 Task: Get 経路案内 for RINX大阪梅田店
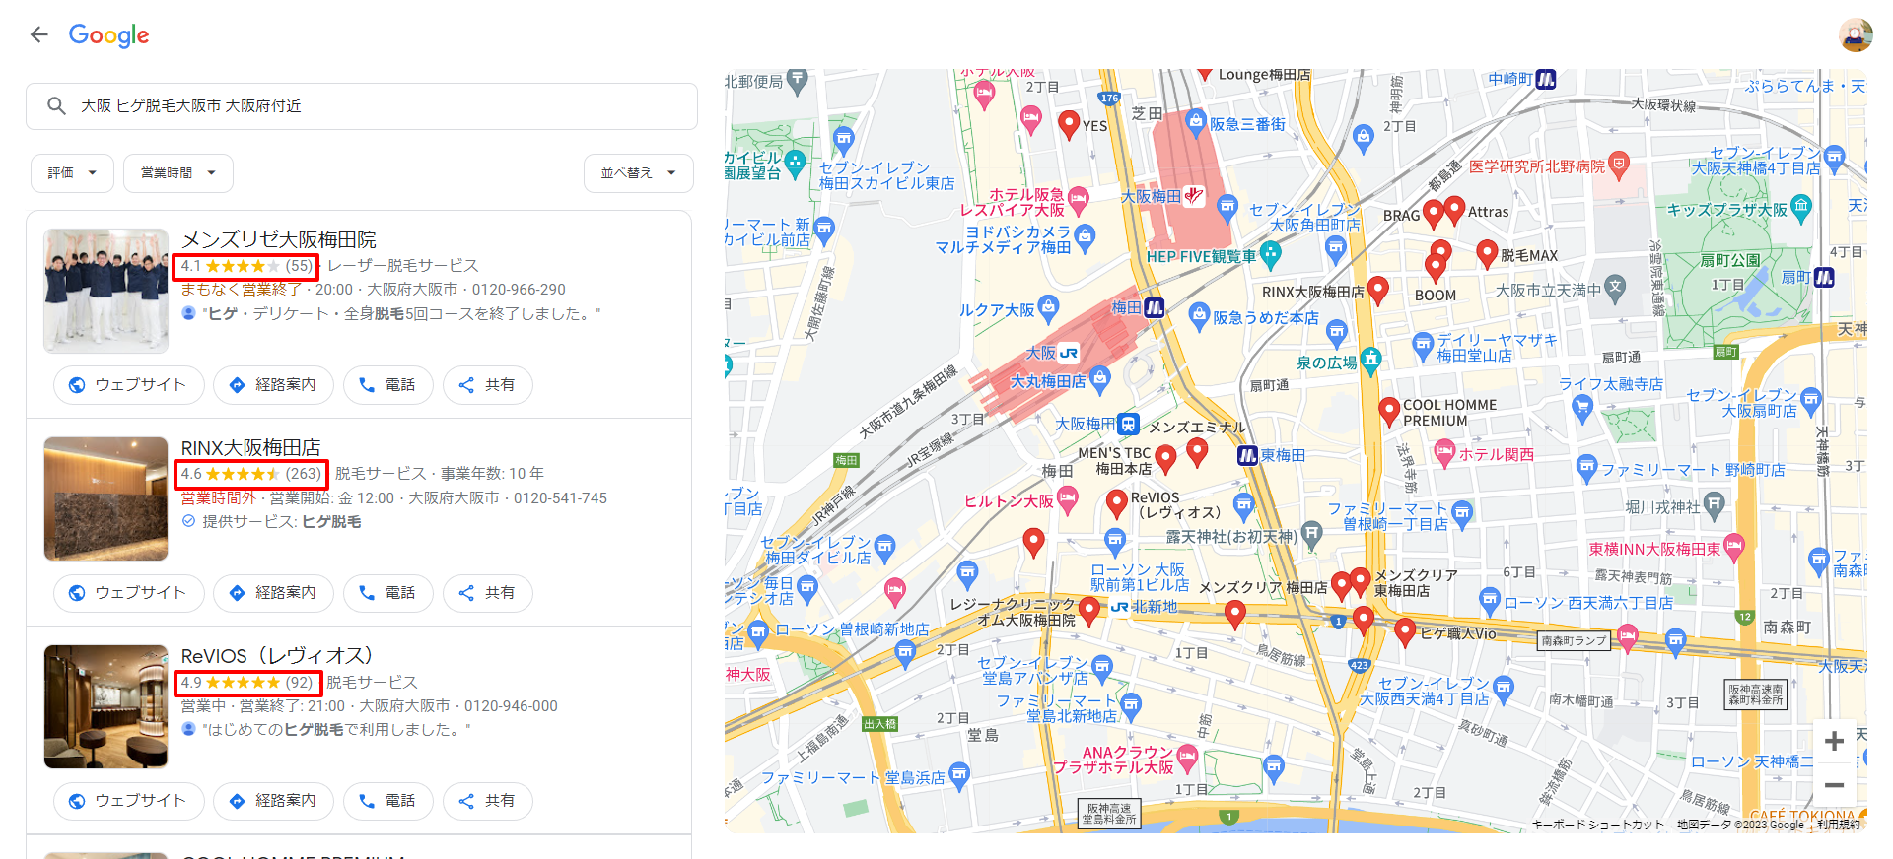(273, 592)
